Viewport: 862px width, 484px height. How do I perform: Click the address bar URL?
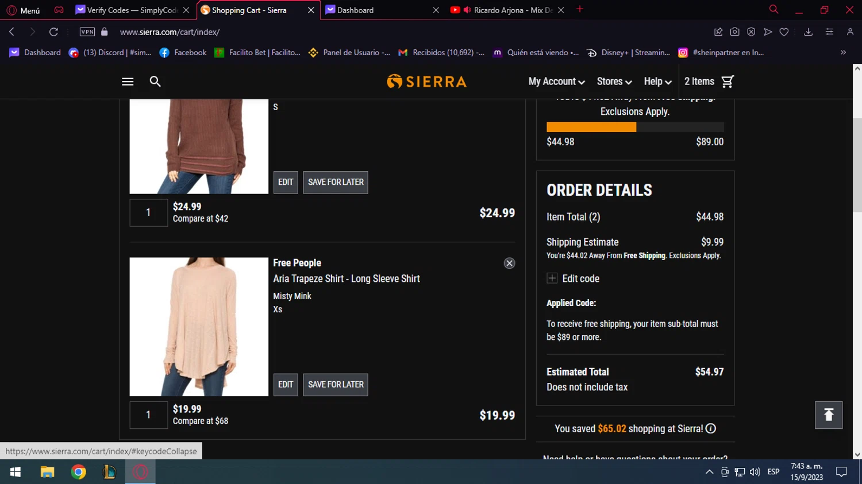170,32
